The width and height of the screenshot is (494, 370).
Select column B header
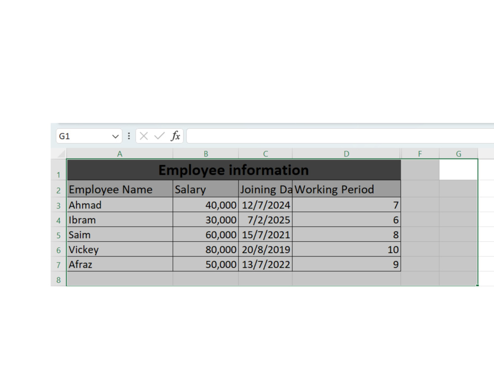click(x=206, y=154)
